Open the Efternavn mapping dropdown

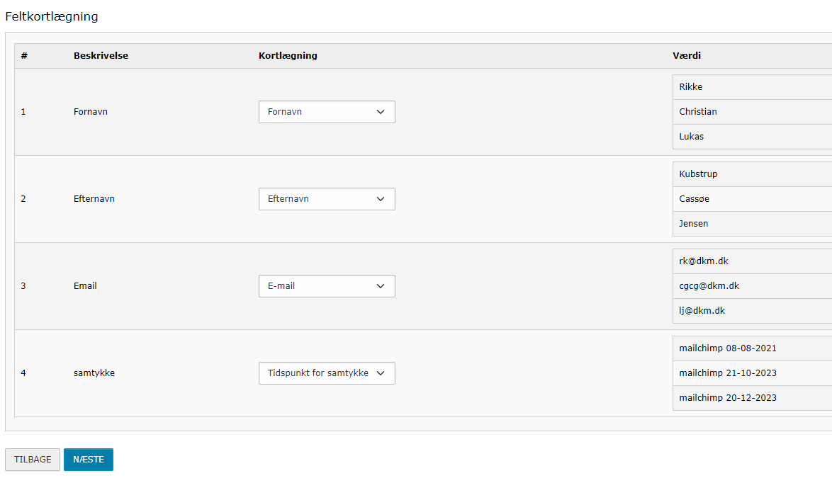[x=327, y=199]
